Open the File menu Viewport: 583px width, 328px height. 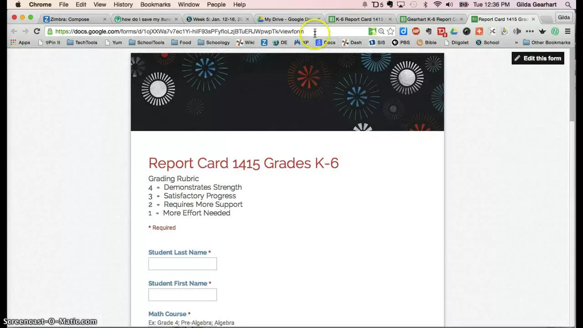64,5
